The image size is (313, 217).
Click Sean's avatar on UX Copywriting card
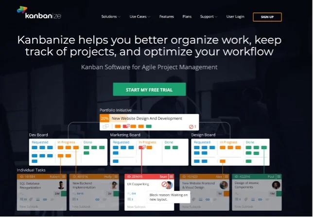169,185
